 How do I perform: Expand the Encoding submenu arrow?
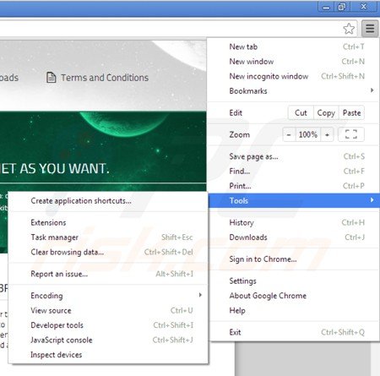[x=200, y=295]
